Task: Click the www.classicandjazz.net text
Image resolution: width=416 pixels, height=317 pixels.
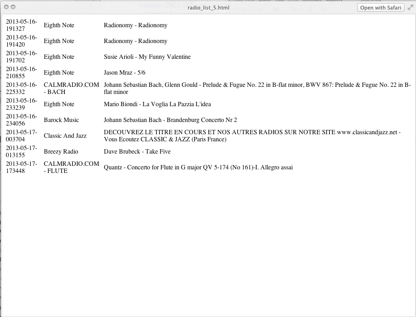Action: 367,132
